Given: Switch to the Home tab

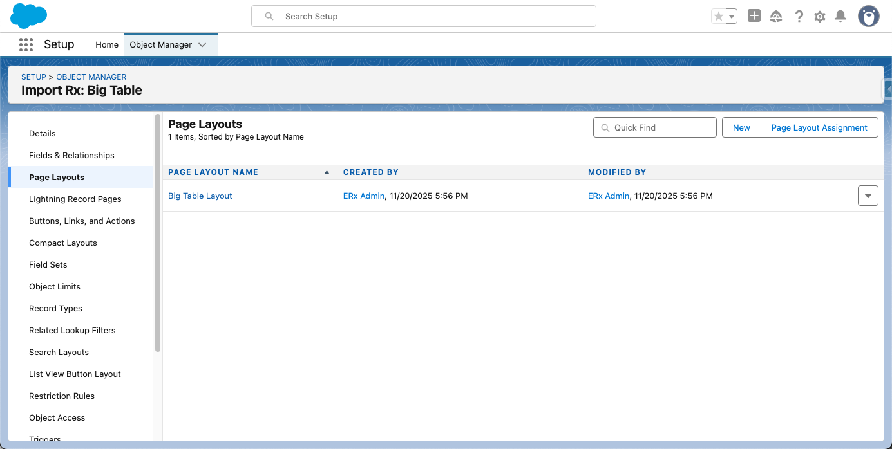Looking at the screenshot, I should (107, 45).
